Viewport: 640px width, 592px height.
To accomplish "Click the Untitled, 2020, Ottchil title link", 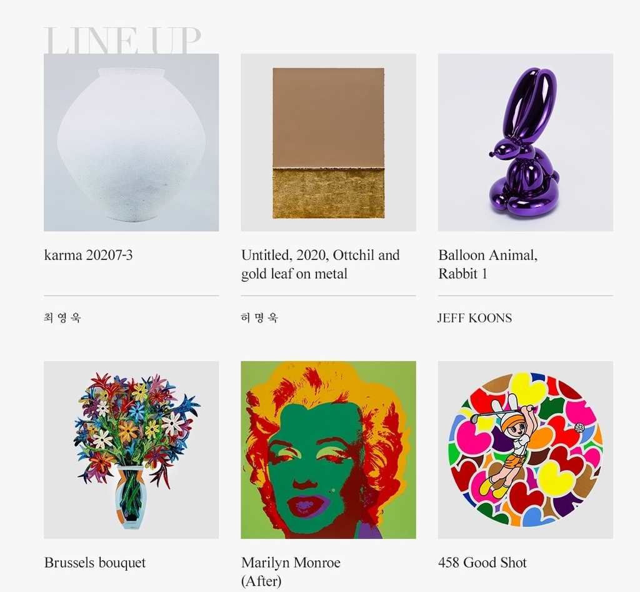I will pos(321,264).
